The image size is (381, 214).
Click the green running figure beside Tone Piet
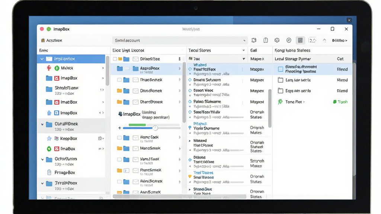[280, 102]
